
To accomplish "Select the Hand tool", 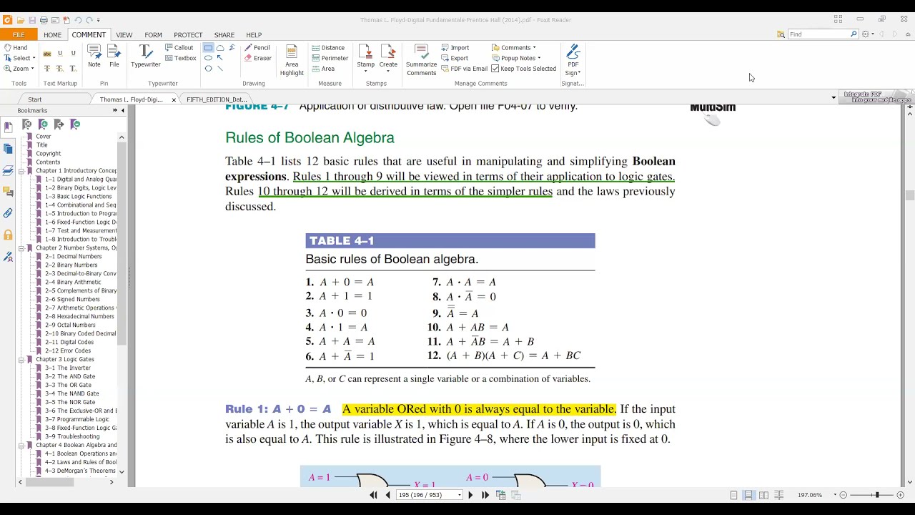I will pyautogui.click(x=16, y=48).
